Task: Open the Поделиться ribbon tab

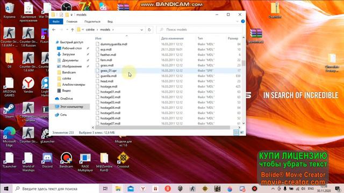Action: 92,21
